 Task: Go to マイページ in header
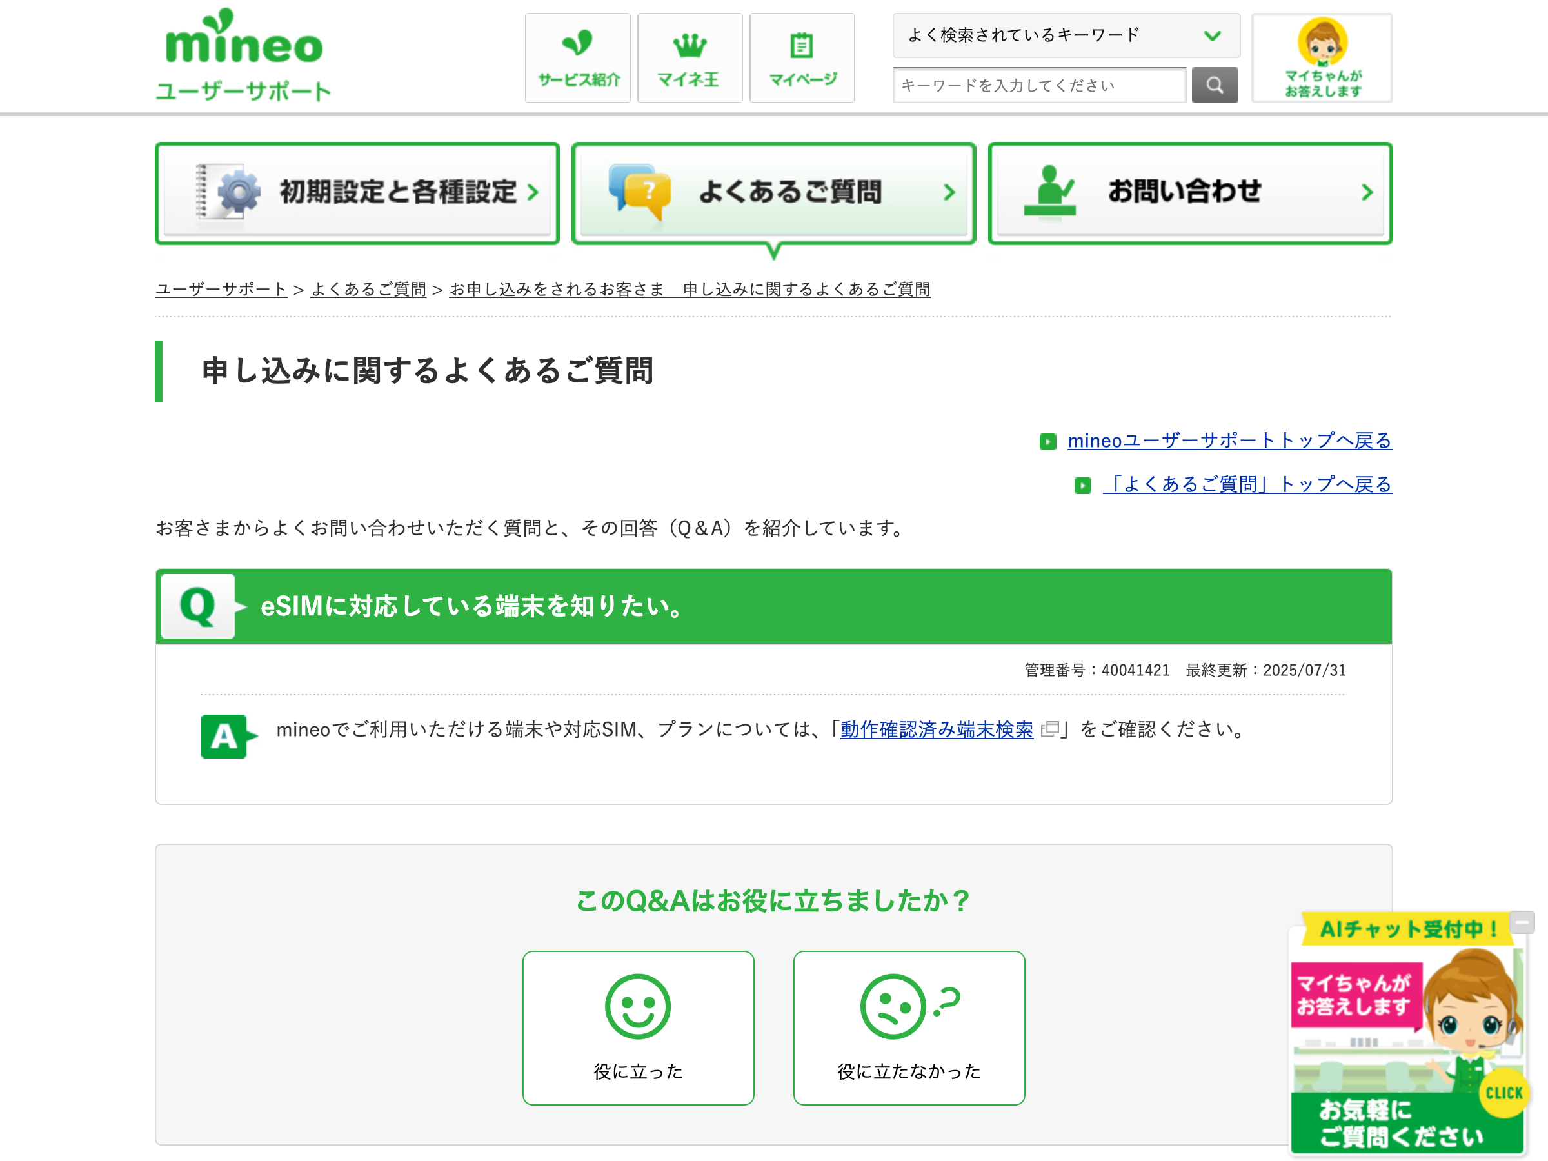802,58
